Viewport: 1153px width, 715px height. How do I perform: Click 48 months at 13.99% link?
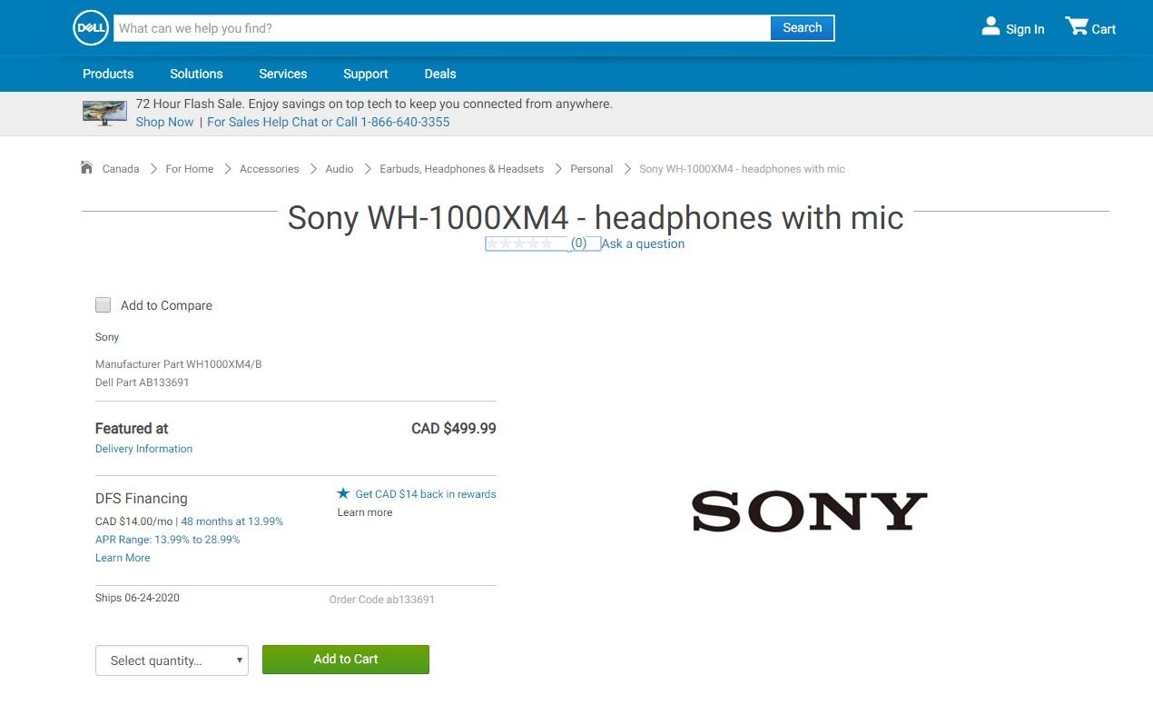232,521
